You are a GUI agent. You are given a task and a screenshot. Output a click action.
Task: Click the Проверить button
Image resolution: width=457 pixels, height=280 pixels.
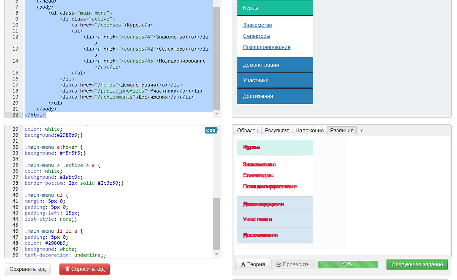[x=293, y=264]
